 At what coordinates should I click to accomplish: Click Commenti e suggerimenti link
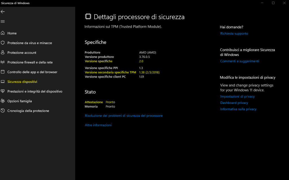pyautogui.click(x=239, y=61)
